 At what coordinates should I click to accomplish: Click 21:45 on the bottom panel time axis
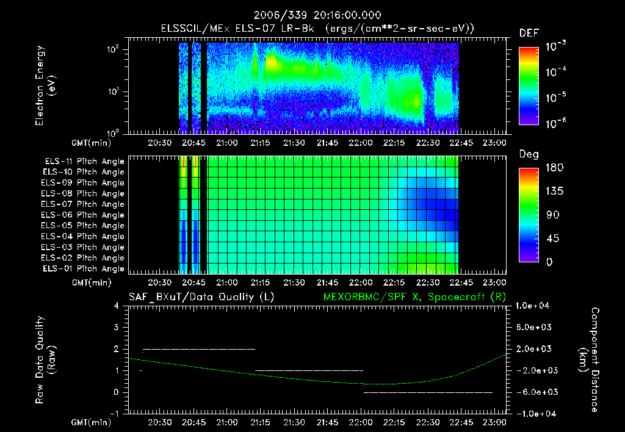(327, 422)
